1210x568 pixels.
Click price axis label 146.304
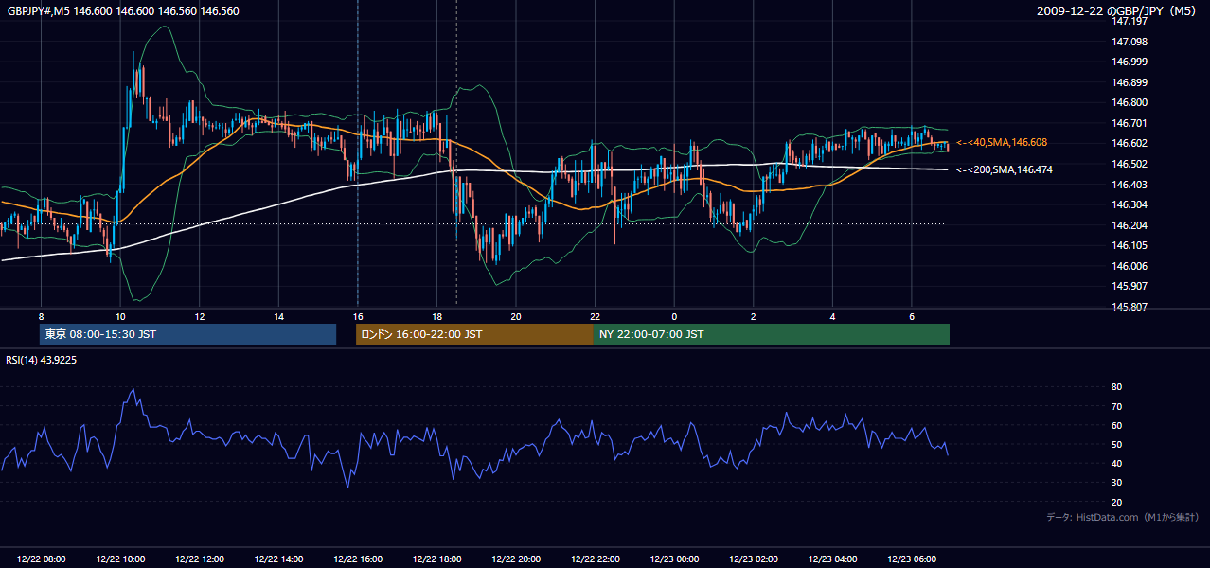[1130, 204]
